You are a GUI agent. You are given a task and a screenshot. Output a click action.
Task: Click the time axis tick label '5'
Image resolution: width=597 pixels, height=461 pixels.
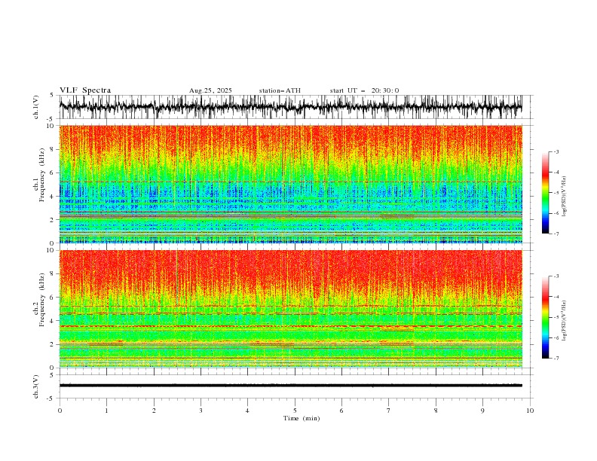click(x=295, y=411)
